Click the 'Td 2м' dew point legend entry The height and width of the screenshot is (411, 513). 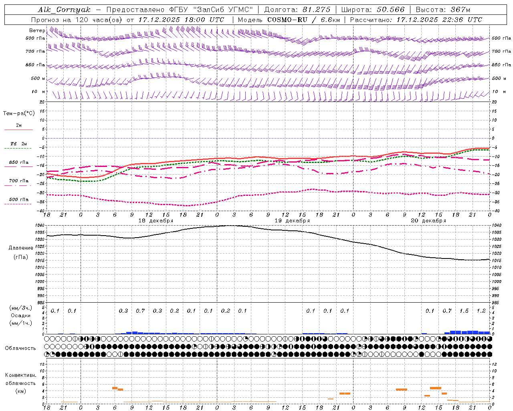(x=19, y=143)
